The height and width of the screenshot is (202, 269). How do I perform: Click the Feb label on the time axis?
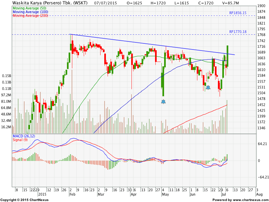(72, 195)
